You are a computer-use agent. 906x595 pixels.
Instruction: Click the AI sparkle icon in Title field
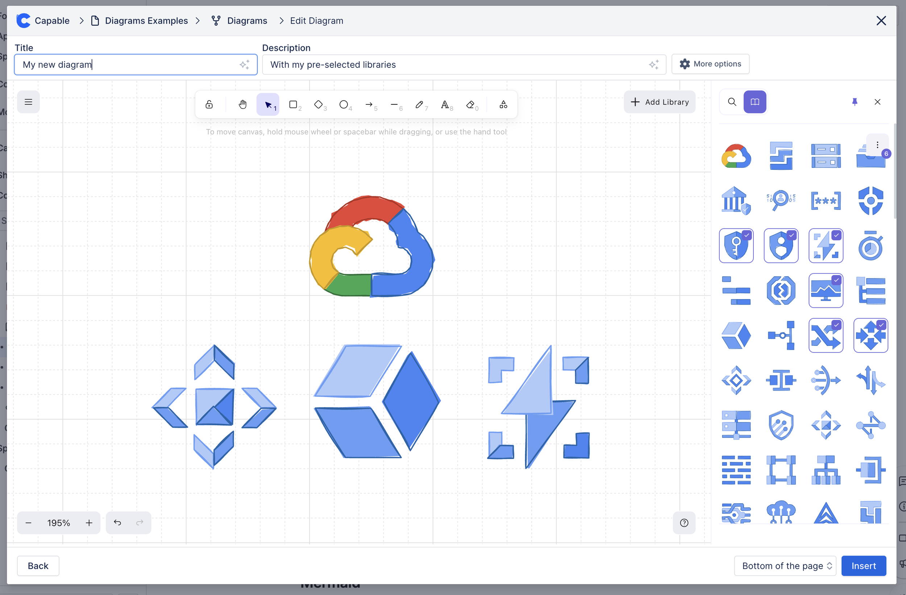point(244,65)
